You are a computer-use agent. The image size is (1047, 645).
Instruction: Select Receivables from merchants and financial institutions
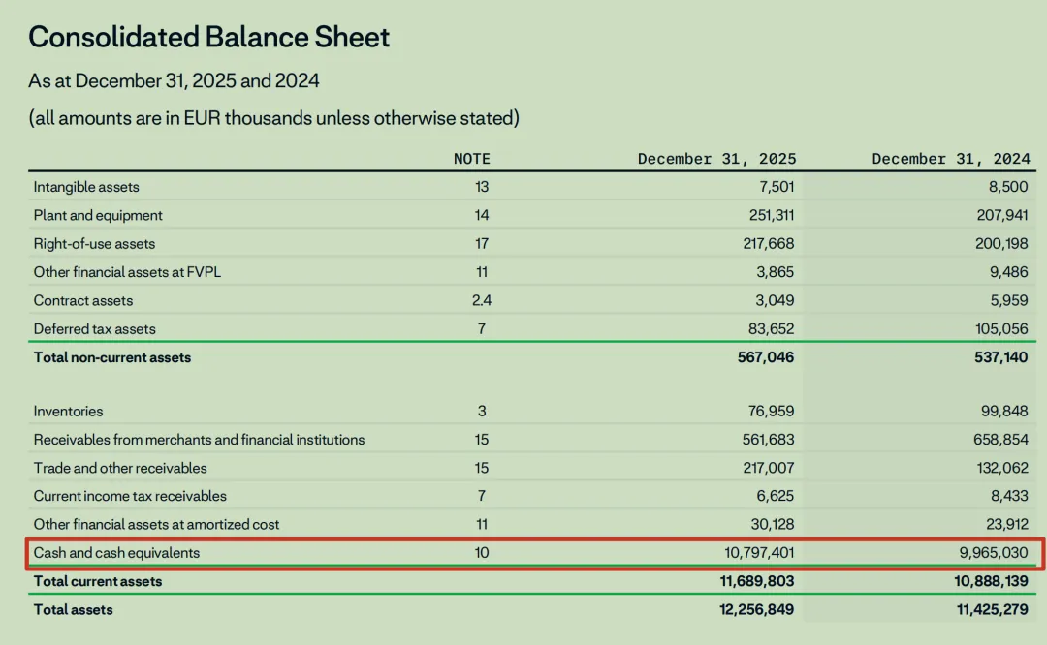tap(199, 440)
